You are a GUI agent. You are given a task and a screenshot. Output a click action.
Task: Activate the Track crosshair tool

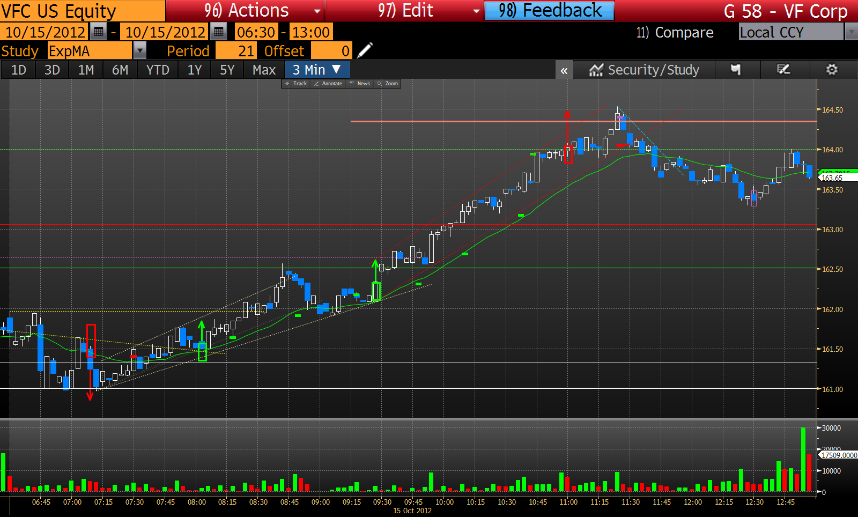click(x=297, y=84)
